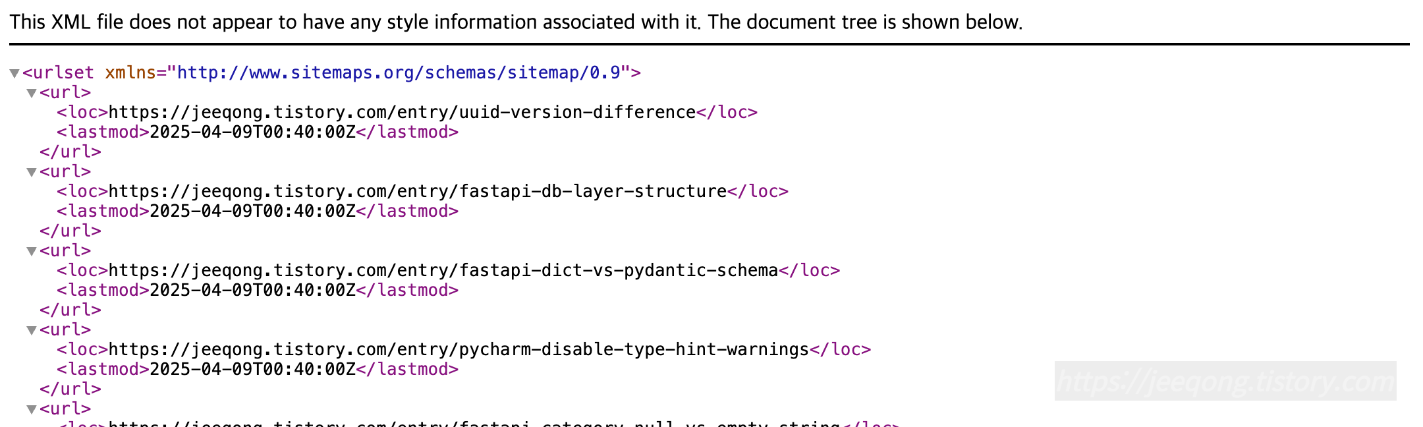1423x427 pixels.
Task: Click lastmod date under fastapi-dict-vs-pydantic-schema
Action: [x=253, y=290]
